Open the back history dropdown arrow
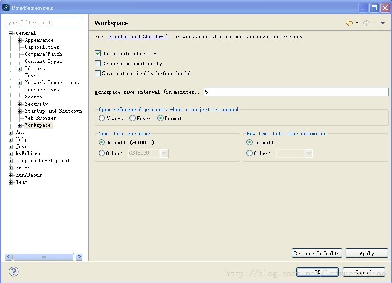Viewport: 392px width, 283px height. coord(357,22)
